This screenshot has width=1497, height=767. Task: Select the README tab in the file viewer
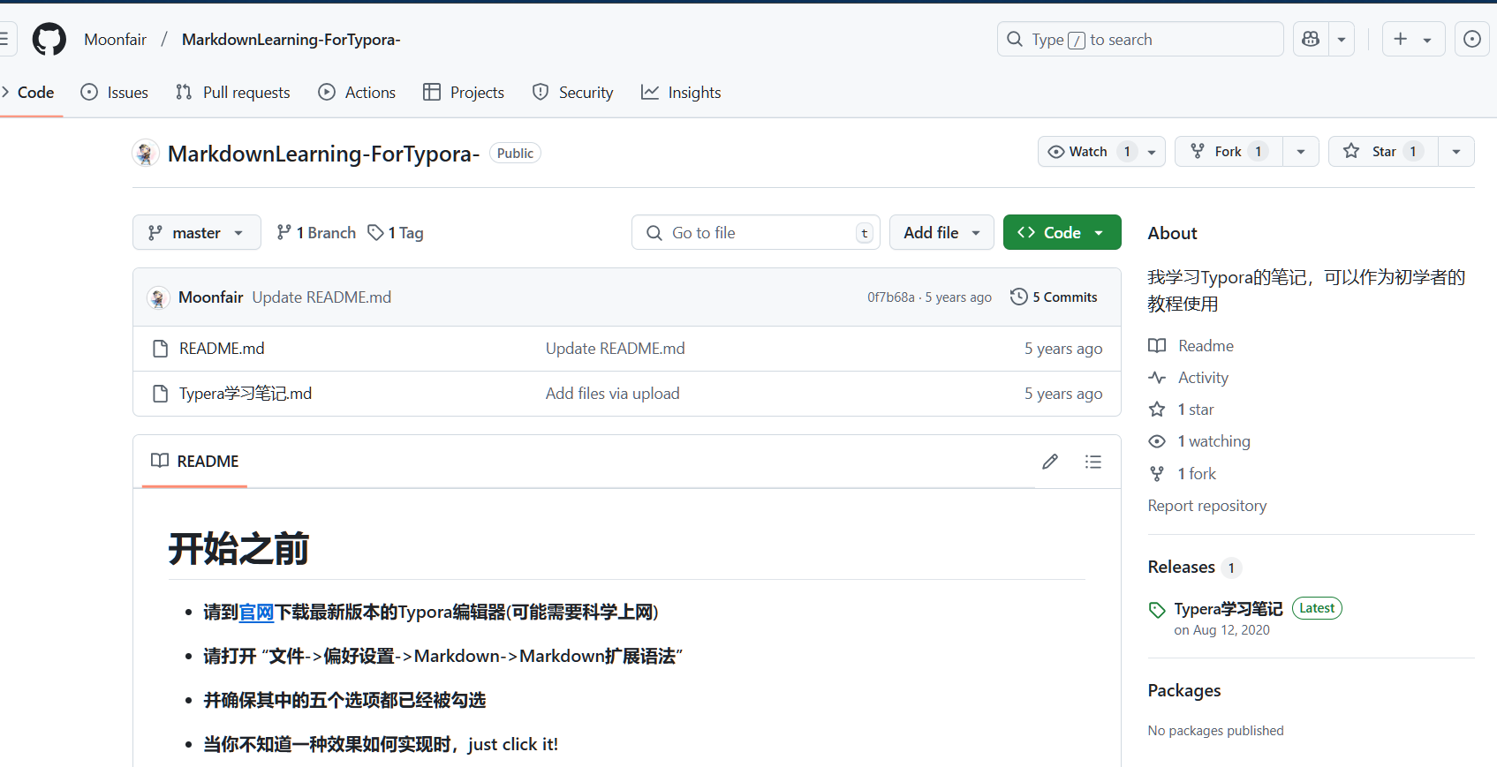pyautogui.click(x=195, y=461)
